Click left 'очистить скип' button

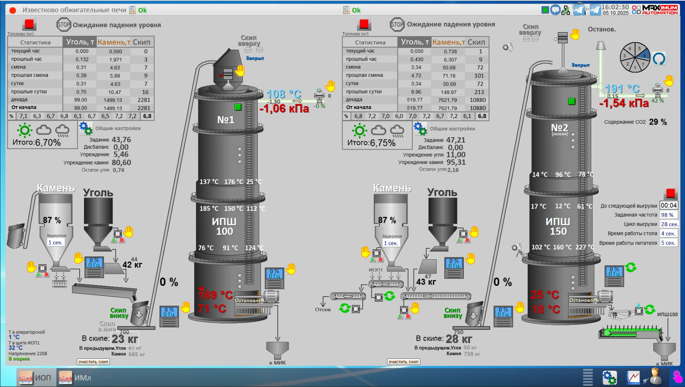click(x=93, y=362)
